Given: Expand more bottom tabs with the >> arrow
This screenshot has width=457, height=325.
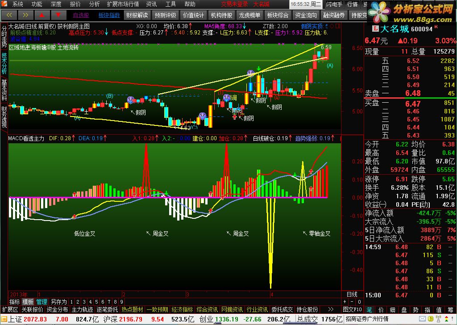Looking at the screenshot, I should coord(331,309).
